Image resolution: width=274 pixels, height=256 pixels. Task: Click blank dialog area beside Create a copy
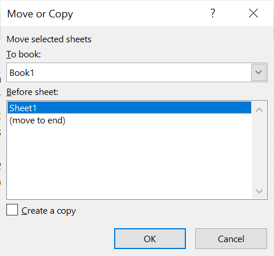(170, 210)
